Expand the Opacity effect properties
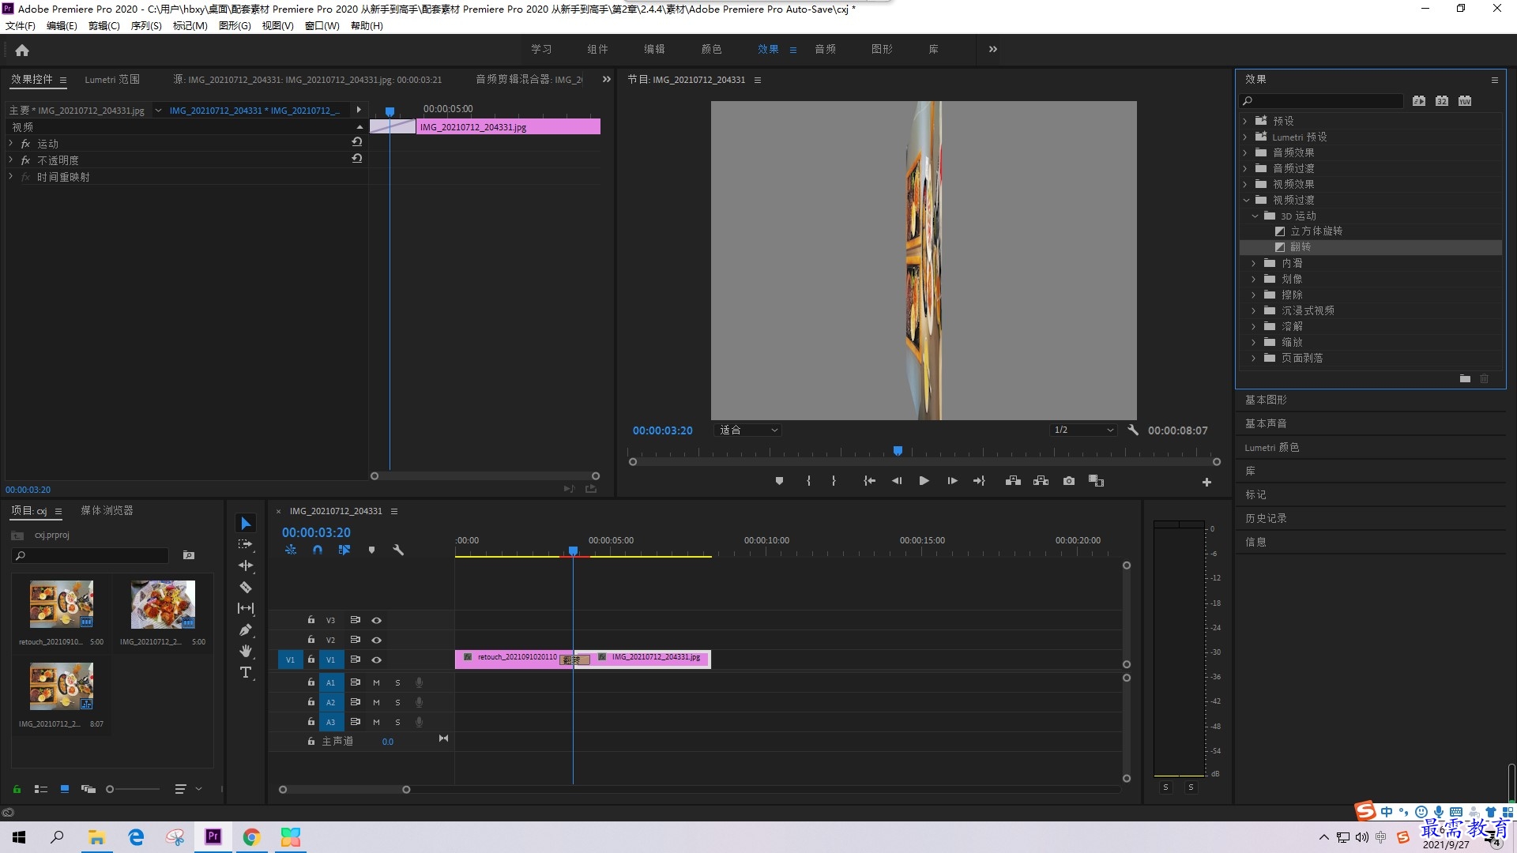Screen dimensions: 1517x853 click(11, 160)
